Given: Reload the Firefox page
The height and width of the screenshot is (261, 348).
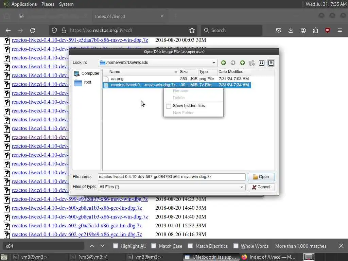Looking at the screenshot, I should coord(33,30).
